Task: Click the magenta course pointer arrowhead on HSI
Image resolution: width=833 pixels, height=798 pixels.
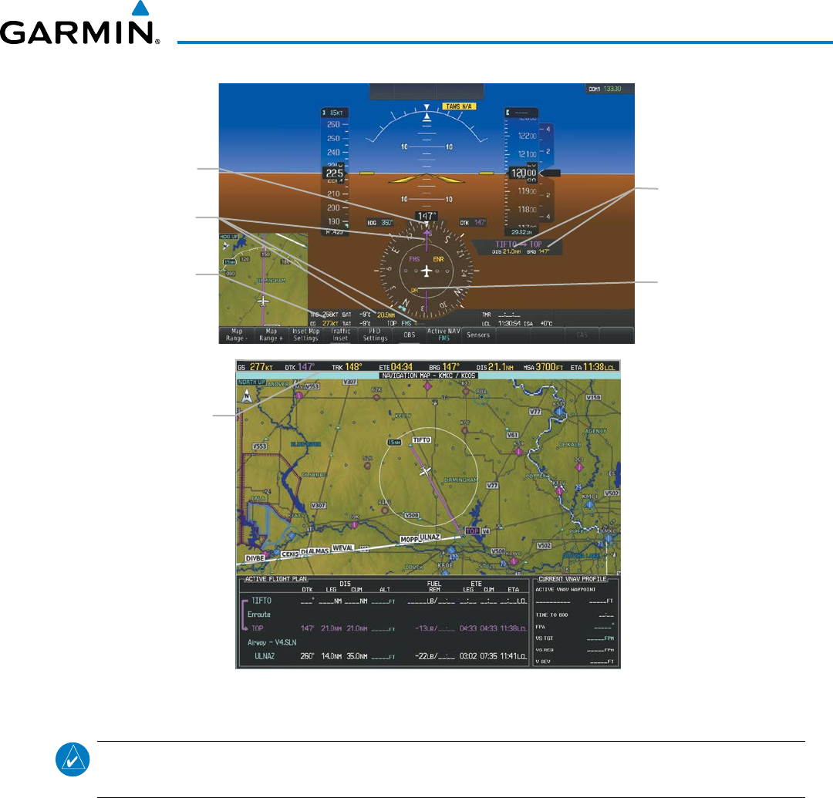Action: (426, 233)
